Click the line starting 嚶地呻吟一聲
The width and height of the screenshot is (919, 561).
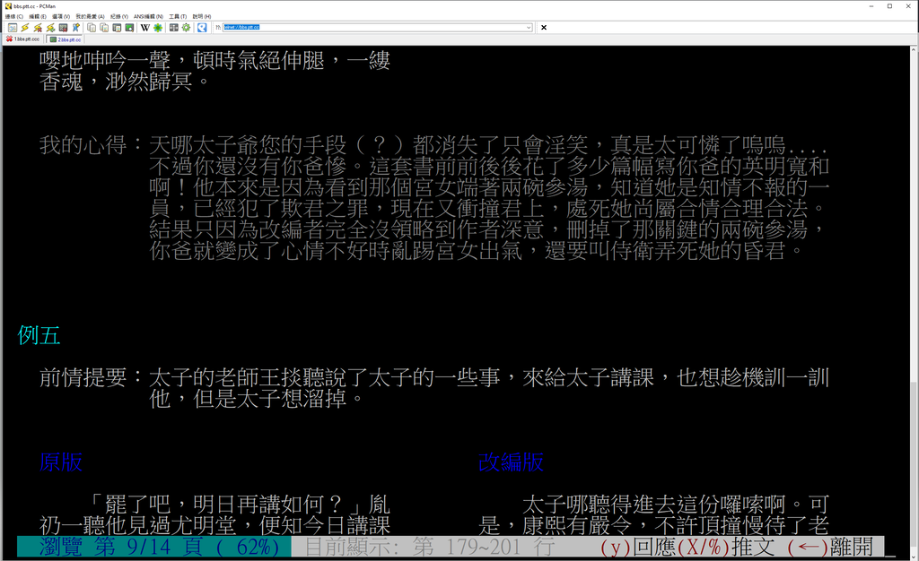click(x=214, y=60)
